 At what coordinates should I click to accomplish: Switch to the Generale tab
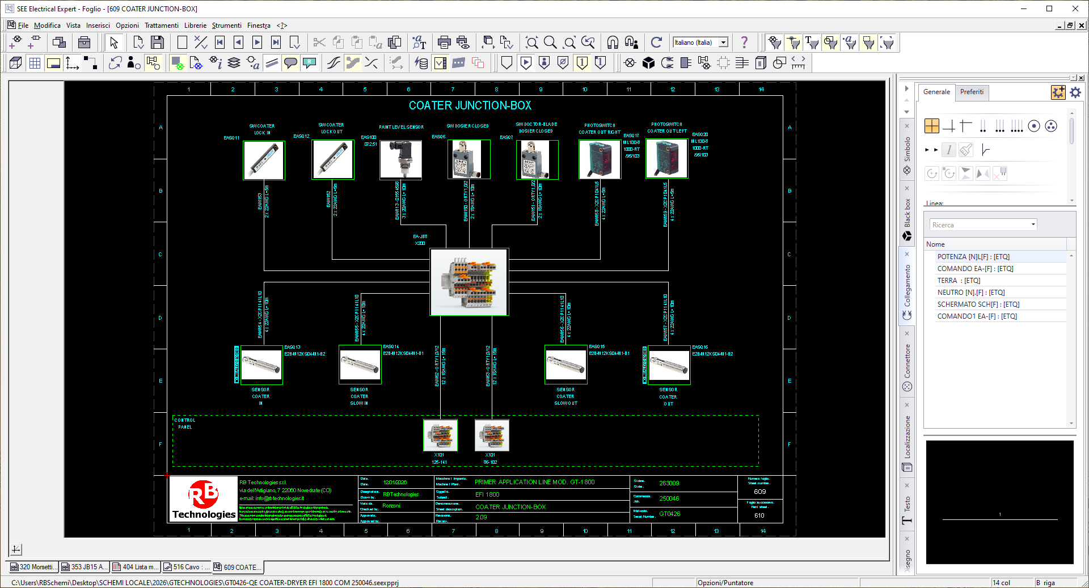(x=936, y=92)
